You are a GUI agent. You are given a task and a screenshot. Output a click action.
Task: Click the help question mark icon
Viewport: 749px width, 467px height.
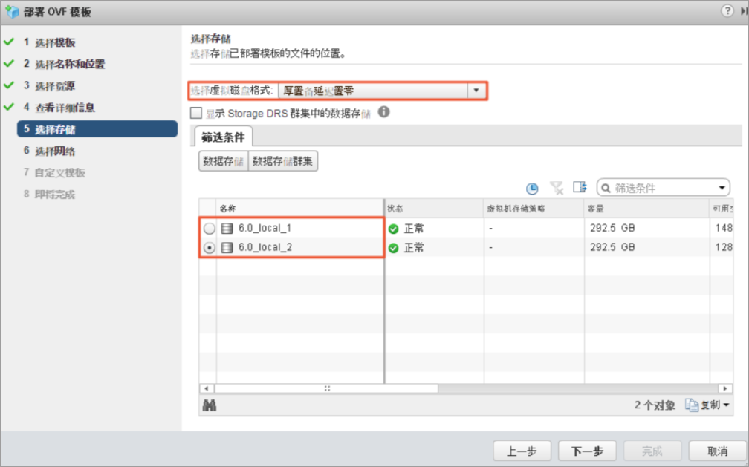point(727,10)
